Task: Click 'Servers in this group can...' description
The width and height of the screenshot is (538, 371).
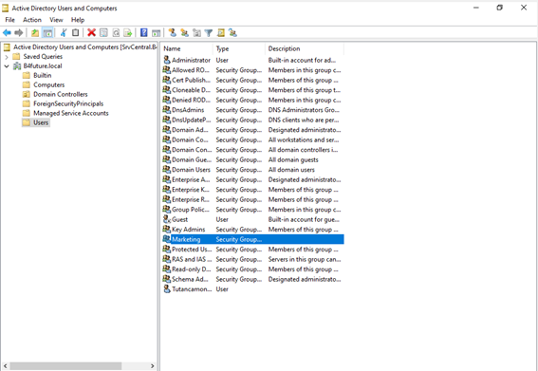Action: pos(305,259)
